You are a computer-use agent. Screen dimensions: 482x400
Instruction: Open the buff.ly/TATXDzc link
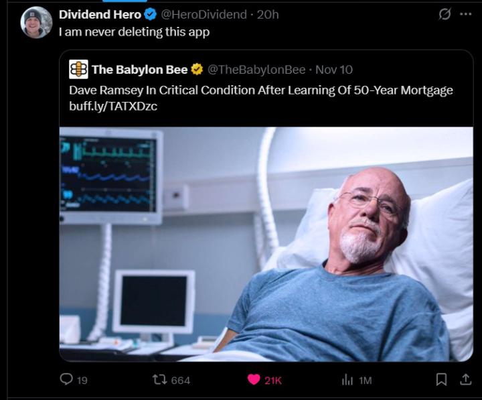pyautogui.click(x=112, y=107)
